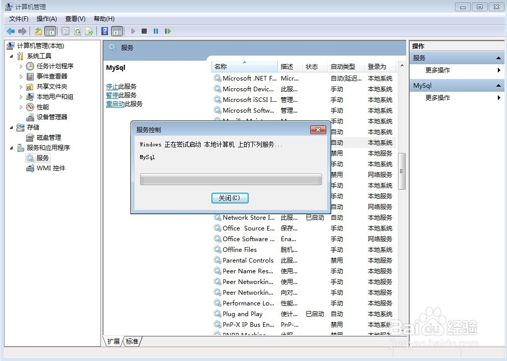Select 计算机管理(本地) root node
The height and width of the screenshot is (361, 507).
pos(40,46)
